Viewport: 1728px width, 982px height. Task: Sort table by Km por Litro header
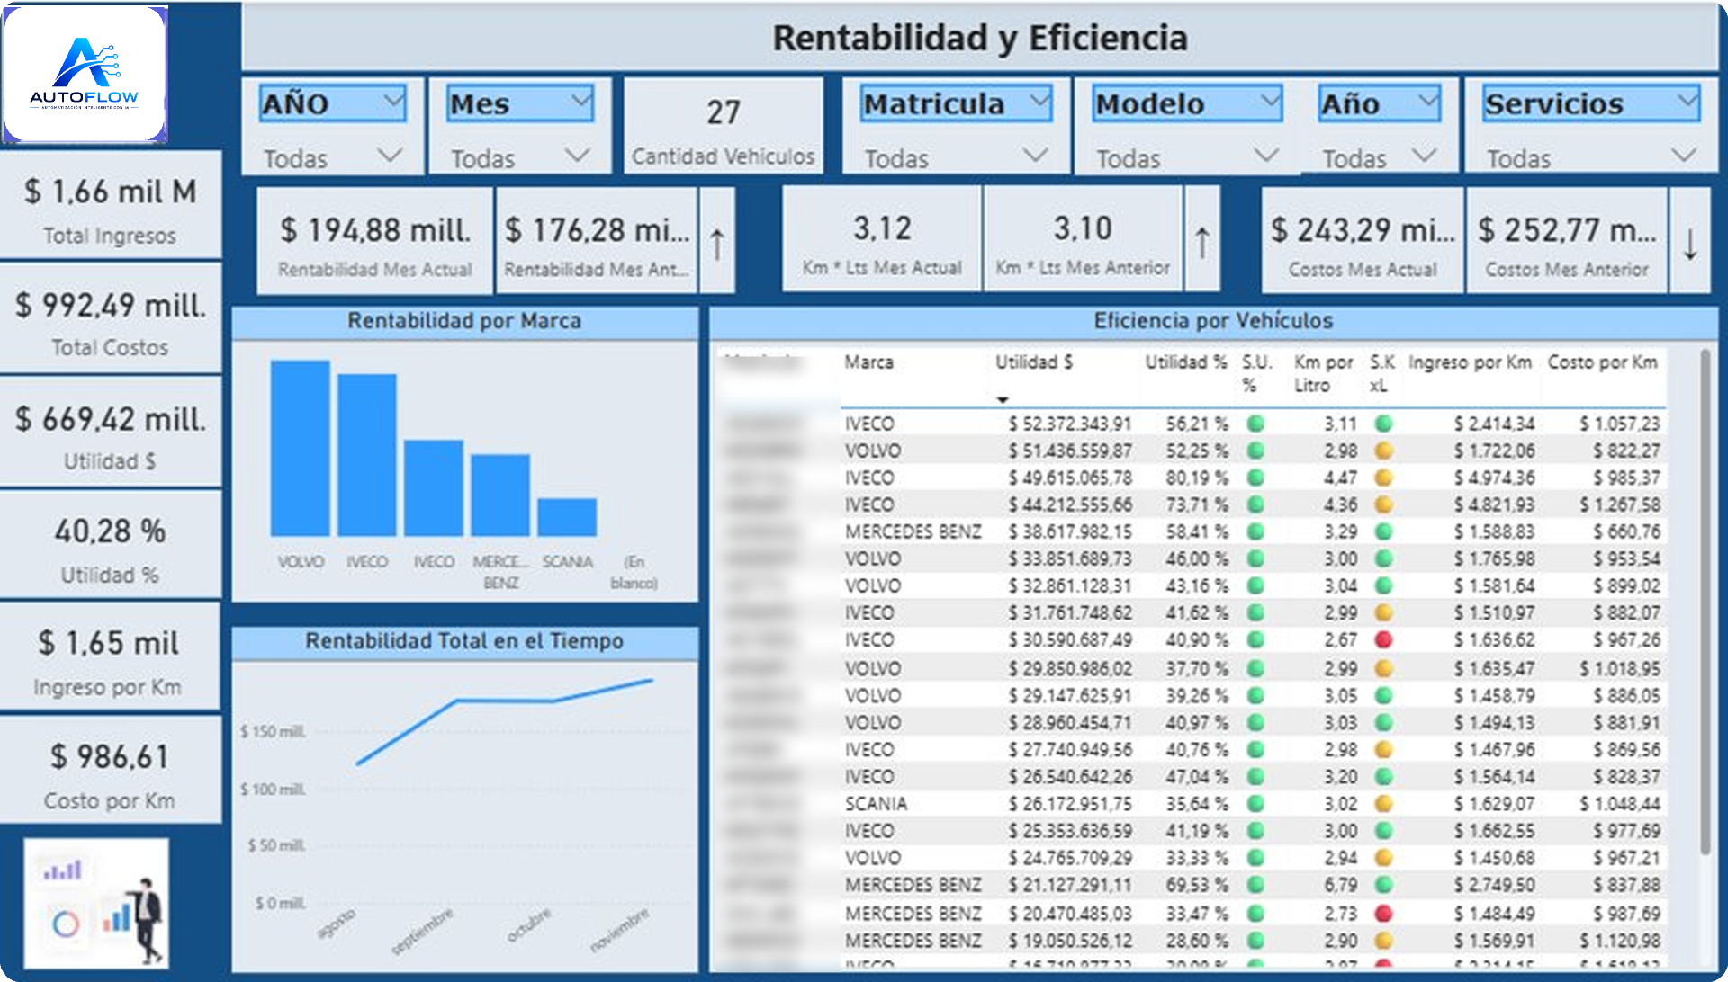tap(1323, 373)
